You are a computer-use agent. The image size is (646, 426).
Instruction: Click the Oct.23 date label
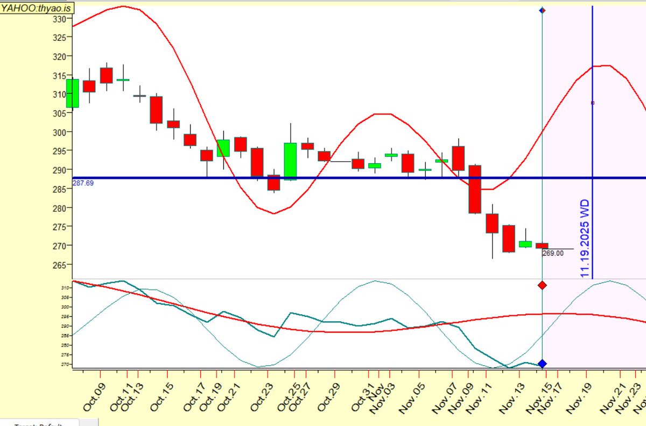pyautogui.click(x=261, y=396)
